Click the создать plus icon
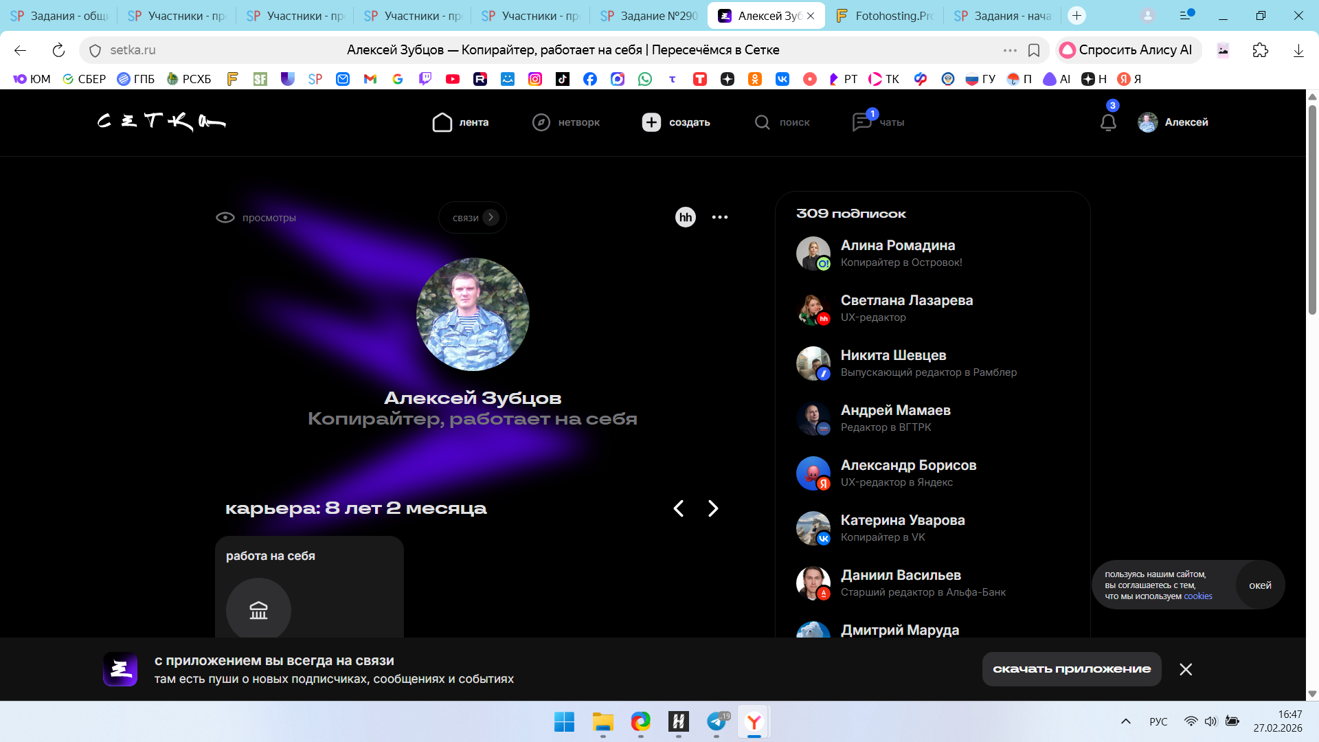The height and width of the screenshot is (742, 1319). 651,122
